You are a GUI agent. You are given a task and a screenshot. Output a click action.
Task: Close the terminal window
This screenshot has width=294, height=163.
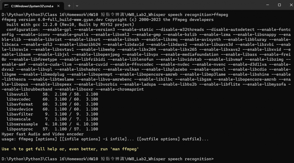pos(291,5)
